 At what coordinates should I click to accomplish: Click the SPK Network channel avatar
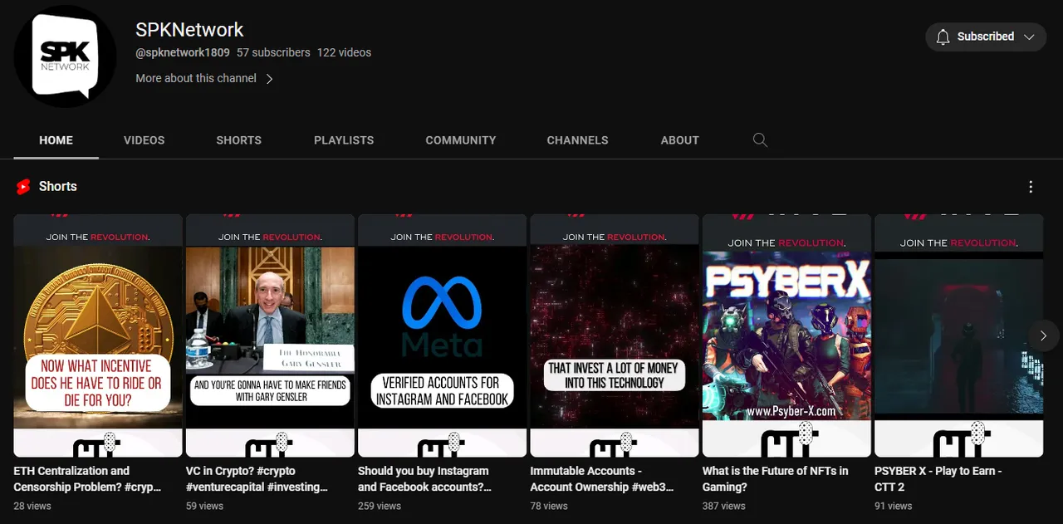(65, 56)
